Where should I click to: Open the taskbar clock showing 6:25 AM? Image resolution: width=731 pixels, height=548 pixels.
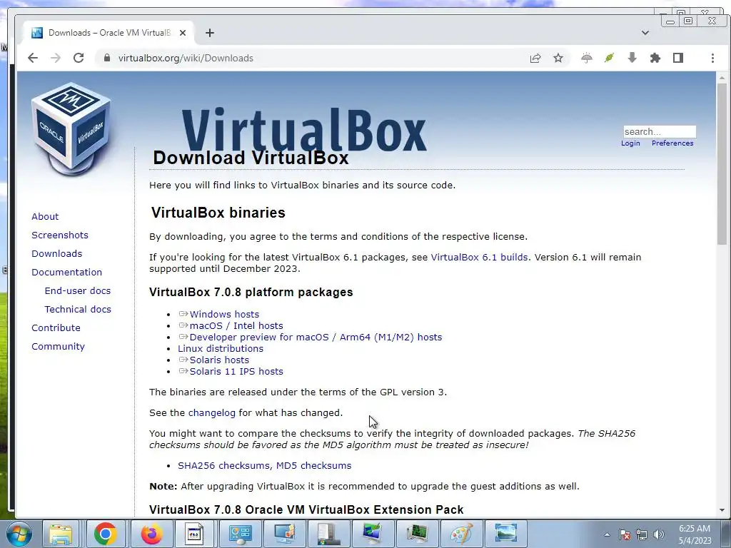(x=695, y=534)
